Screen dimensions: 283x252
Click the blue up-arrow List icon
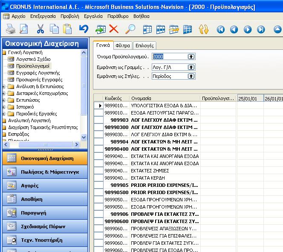click(278, 29)
